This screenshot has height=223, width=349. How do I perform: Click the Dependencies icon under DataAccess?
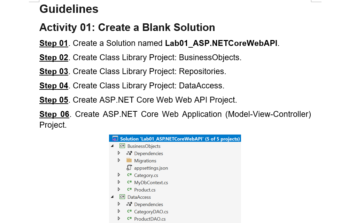pyautogui.click(x=129, y=204)
